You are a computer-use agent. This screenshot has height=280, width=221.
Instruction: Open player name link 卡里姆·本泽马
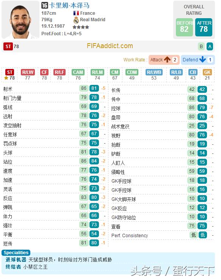tap(69, 5)
